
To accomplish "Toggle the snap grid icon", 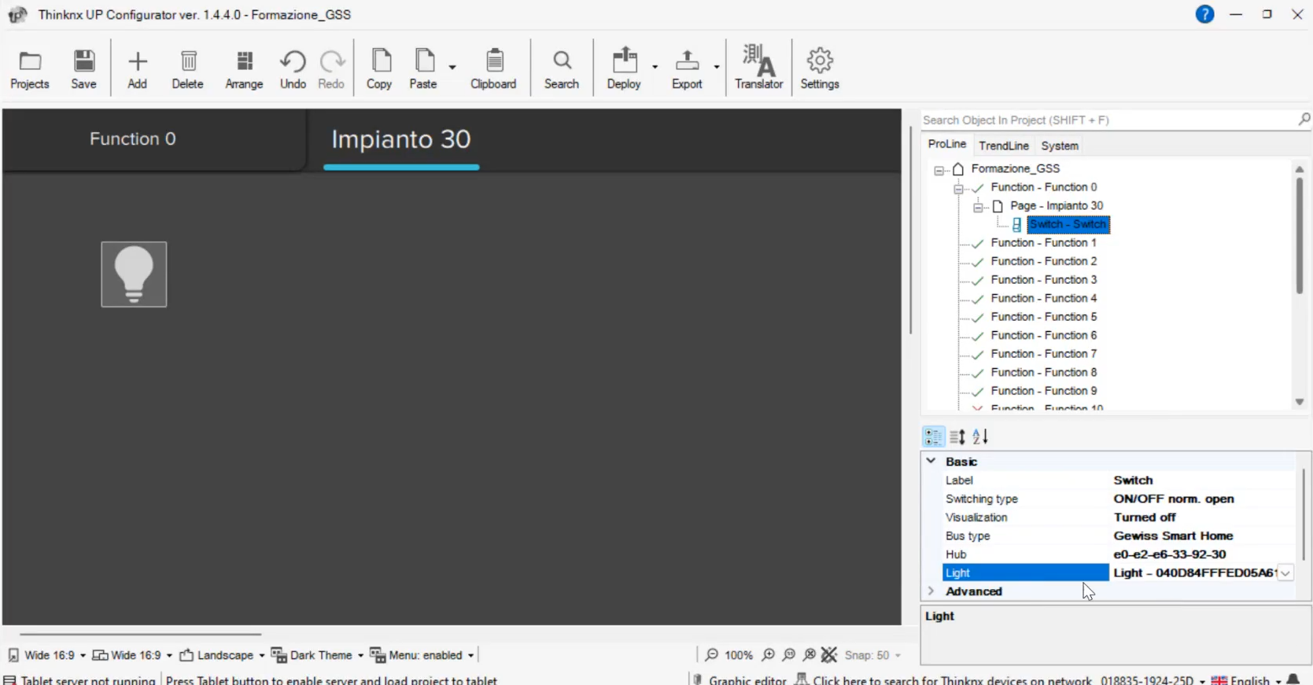I will tap(829, 655).
